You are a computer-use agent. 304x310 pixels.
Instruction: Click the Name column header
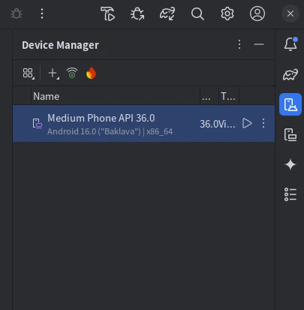pos(116,96)
